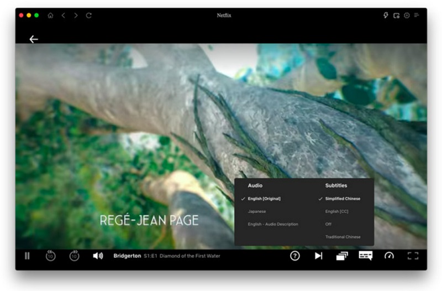Toggle the audio and subtitles menu icon
Viewport: 442px width, 291px height.
366,256
